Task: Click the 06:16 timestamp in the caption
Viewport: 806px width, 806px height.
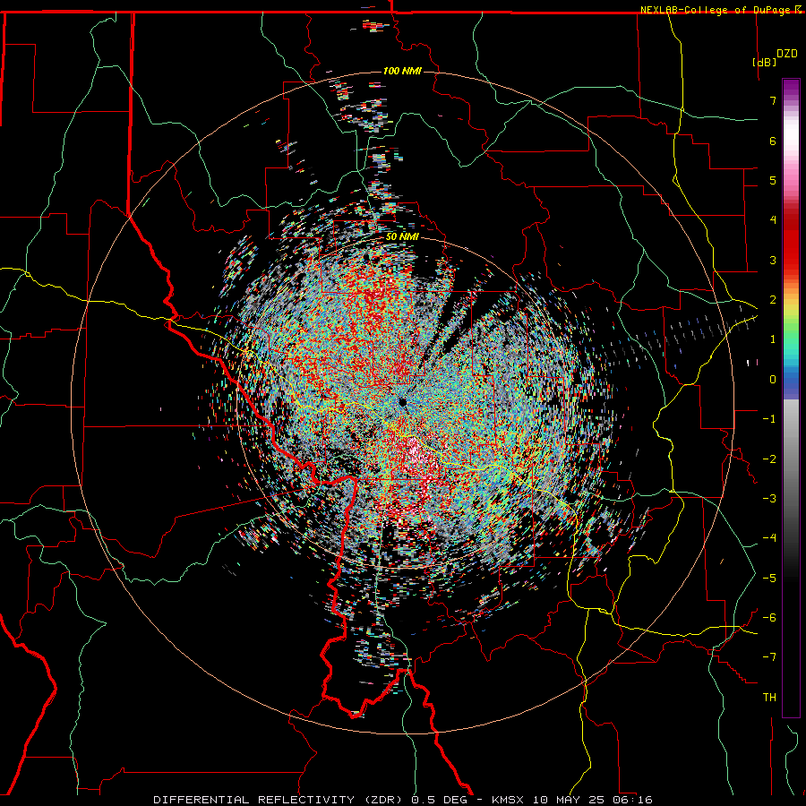Action: click(632, 800)
